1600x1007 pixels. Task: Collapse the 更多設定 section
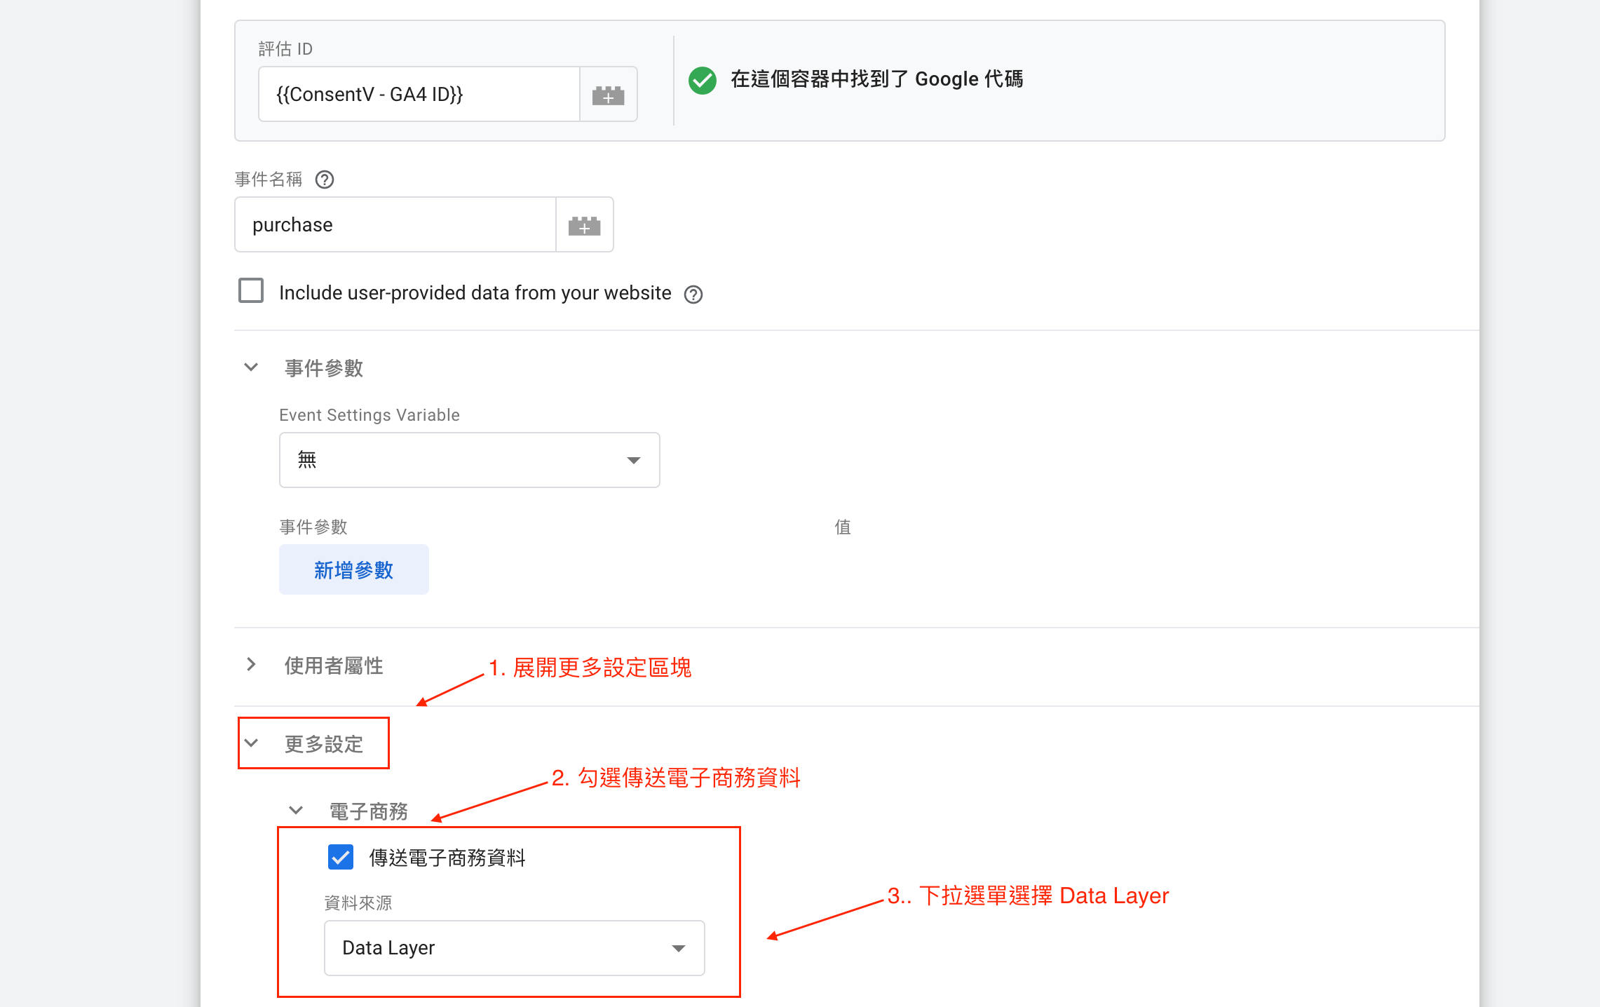[251, 743]
